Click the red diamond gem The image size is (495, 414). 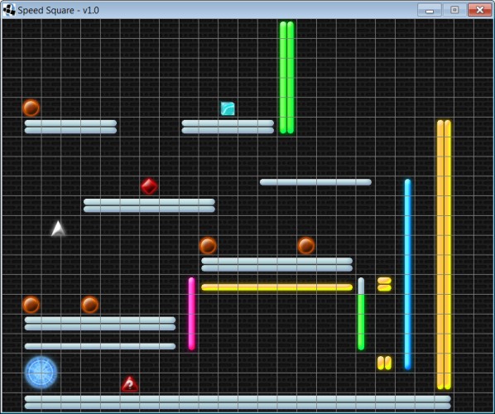pos(149,186)
